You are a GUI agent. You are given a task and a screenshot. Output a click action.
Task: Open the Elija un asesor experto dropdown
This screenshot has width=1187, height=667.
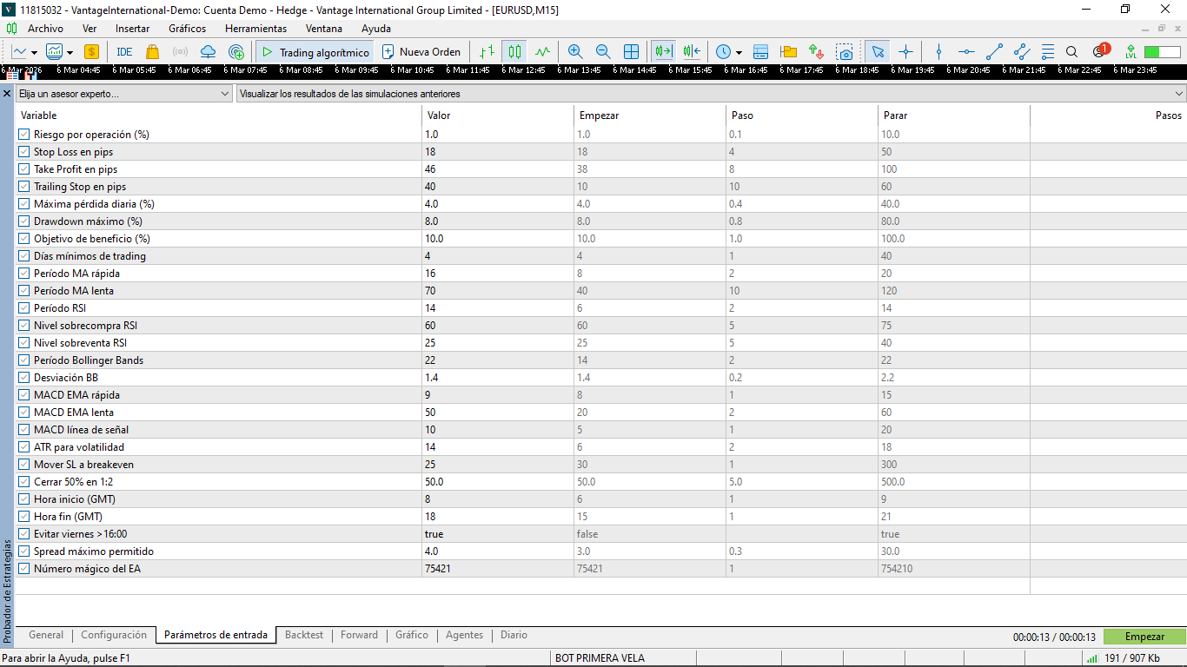123,94
